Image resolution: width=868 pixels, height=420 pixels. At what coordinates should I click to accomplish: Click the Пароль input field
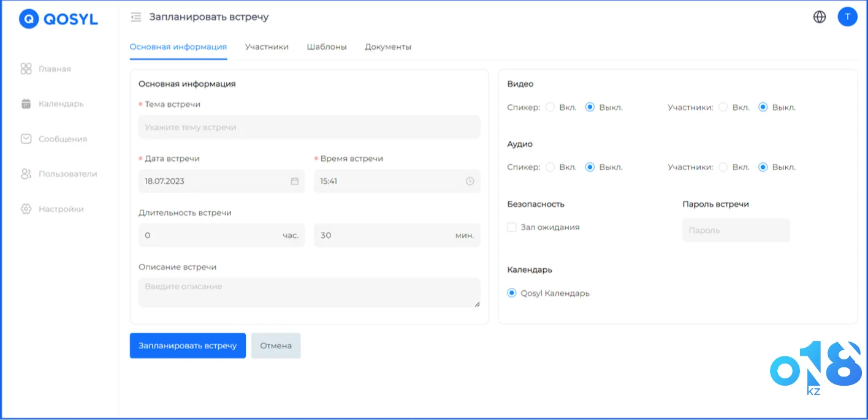coord(736,230)
